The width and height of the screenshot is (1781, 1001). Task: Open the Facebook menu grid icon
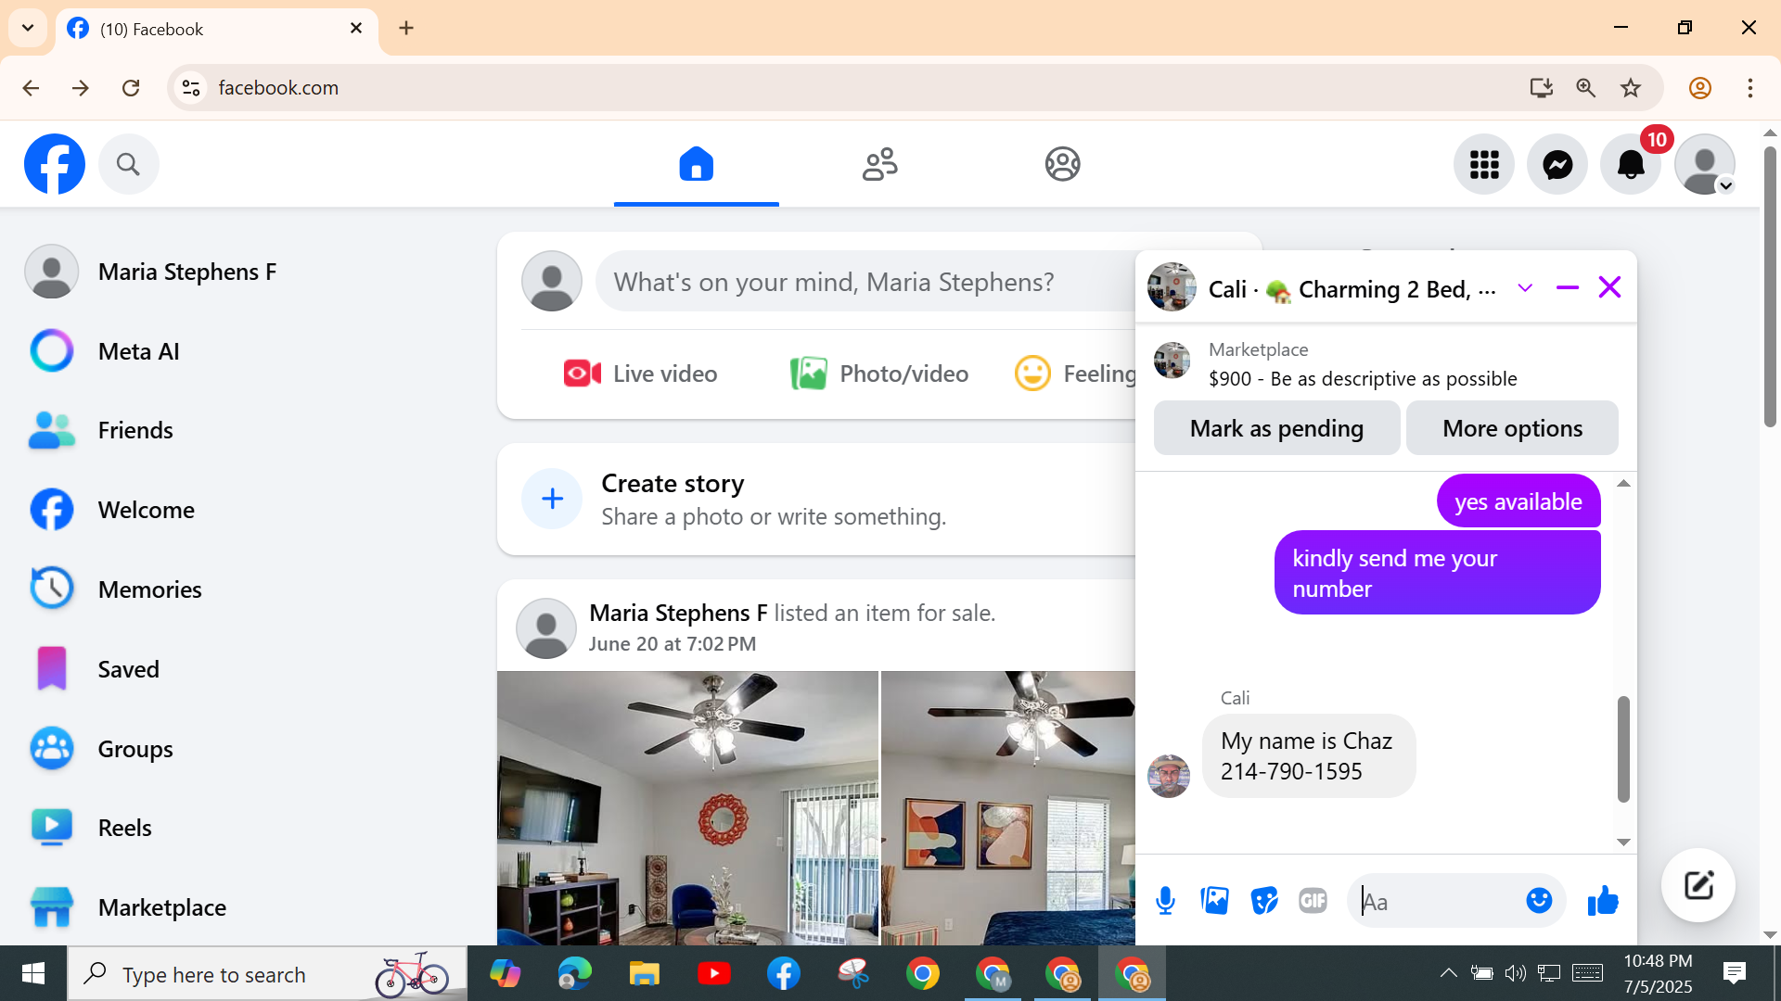(x=1484, y=165)
